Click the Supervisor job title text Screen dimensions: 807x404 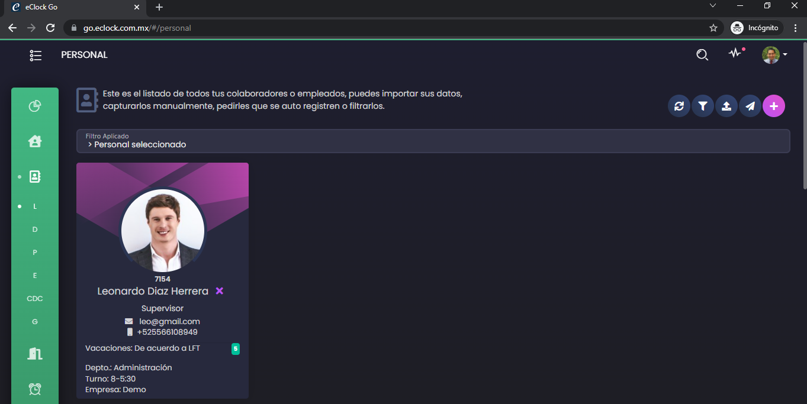[x=163, y=308]
